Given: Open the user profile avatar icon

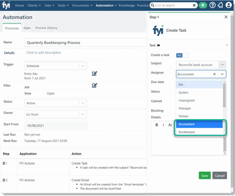Looking at the screenshot, I should (229, 5).
